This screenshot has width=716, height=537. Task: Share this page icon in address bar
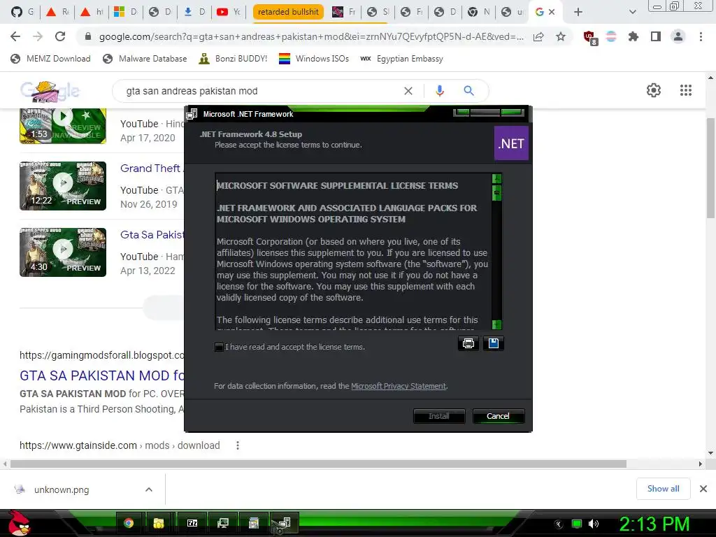[x=538, y=36]
